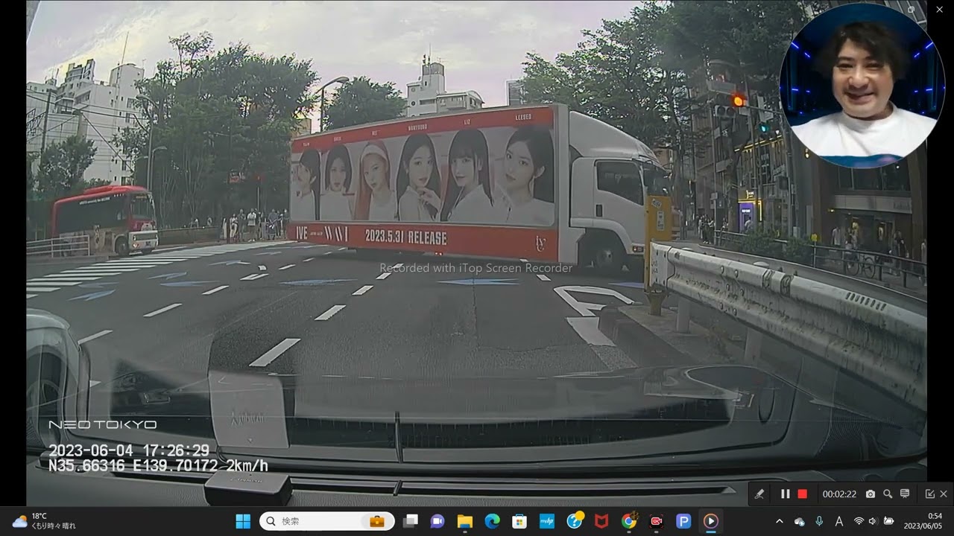Open the weather widget showing 18°C
Screen dimensions: 954x536
(43, 521)
